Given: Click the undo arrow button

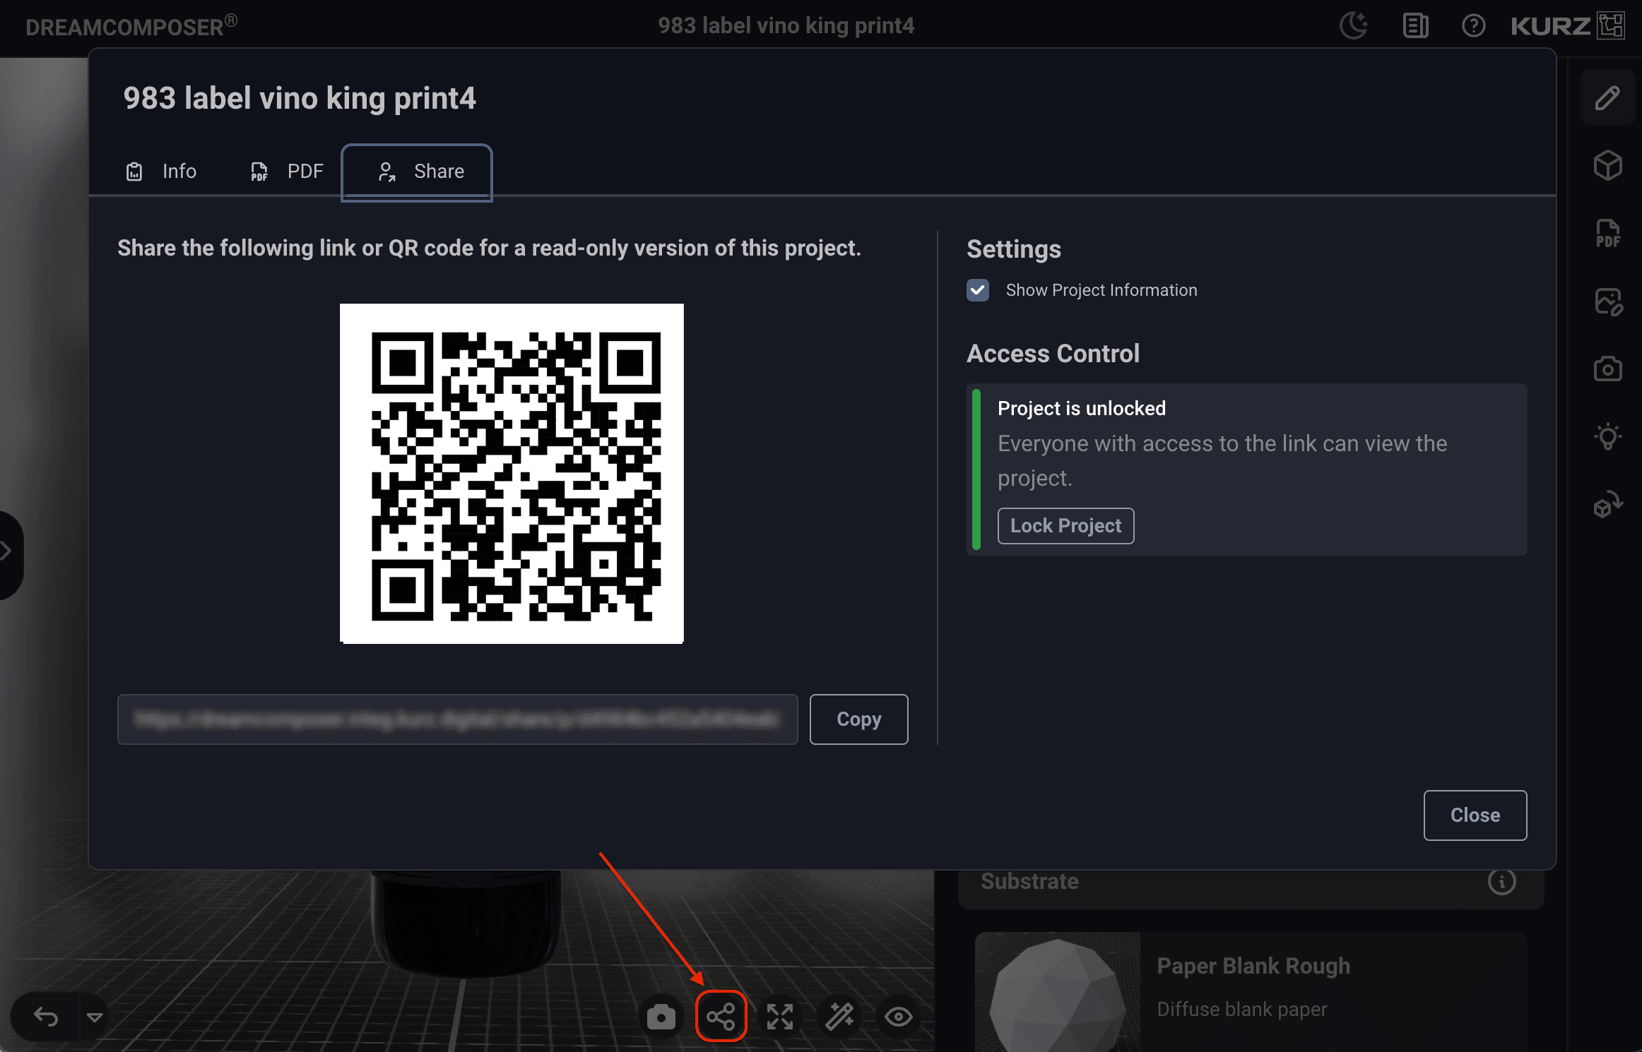Looking at the screenshot, I should (46, 1017).
